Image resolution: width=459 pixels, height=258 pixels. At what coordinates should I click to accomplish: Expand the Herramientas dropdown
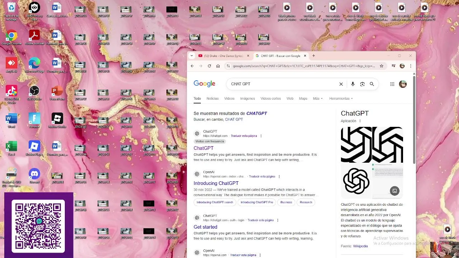(x=341, y=99)
